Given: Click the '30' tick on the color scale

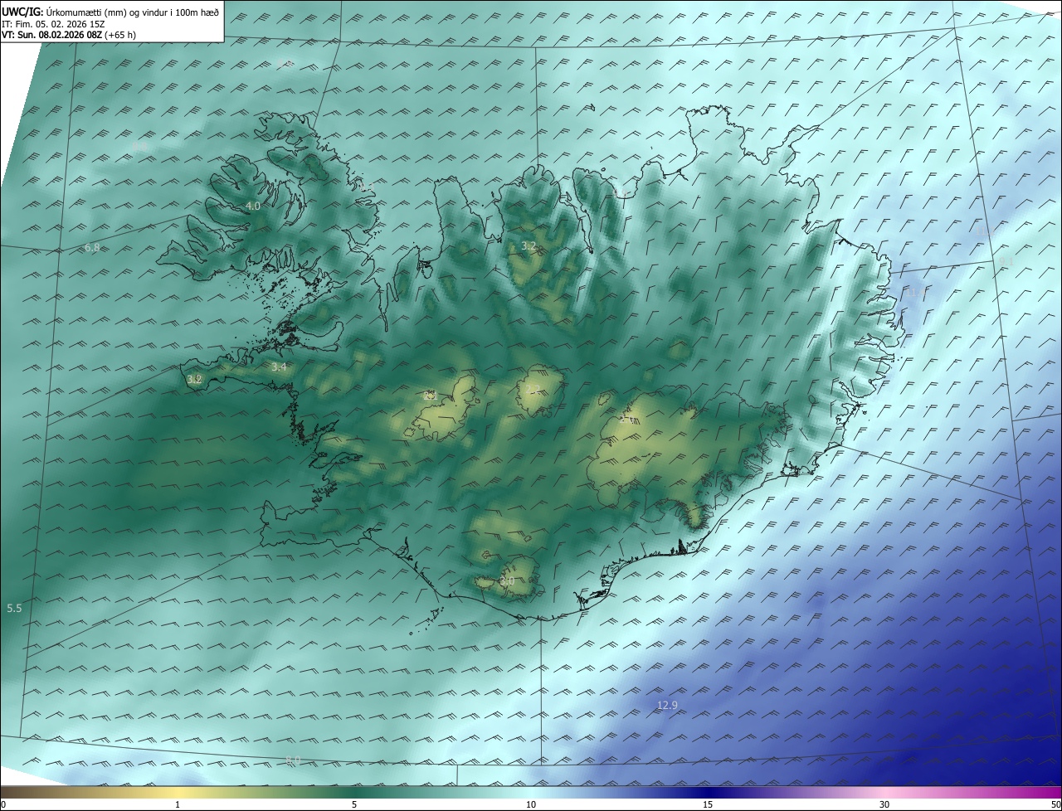Looking at the screenshot, I should coord(884,804).
